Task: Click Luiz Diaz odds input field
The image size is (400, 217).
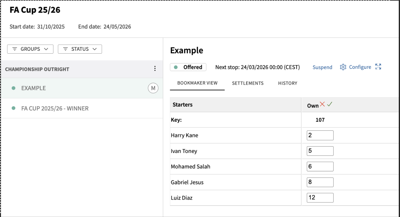Action: (320, 198)
